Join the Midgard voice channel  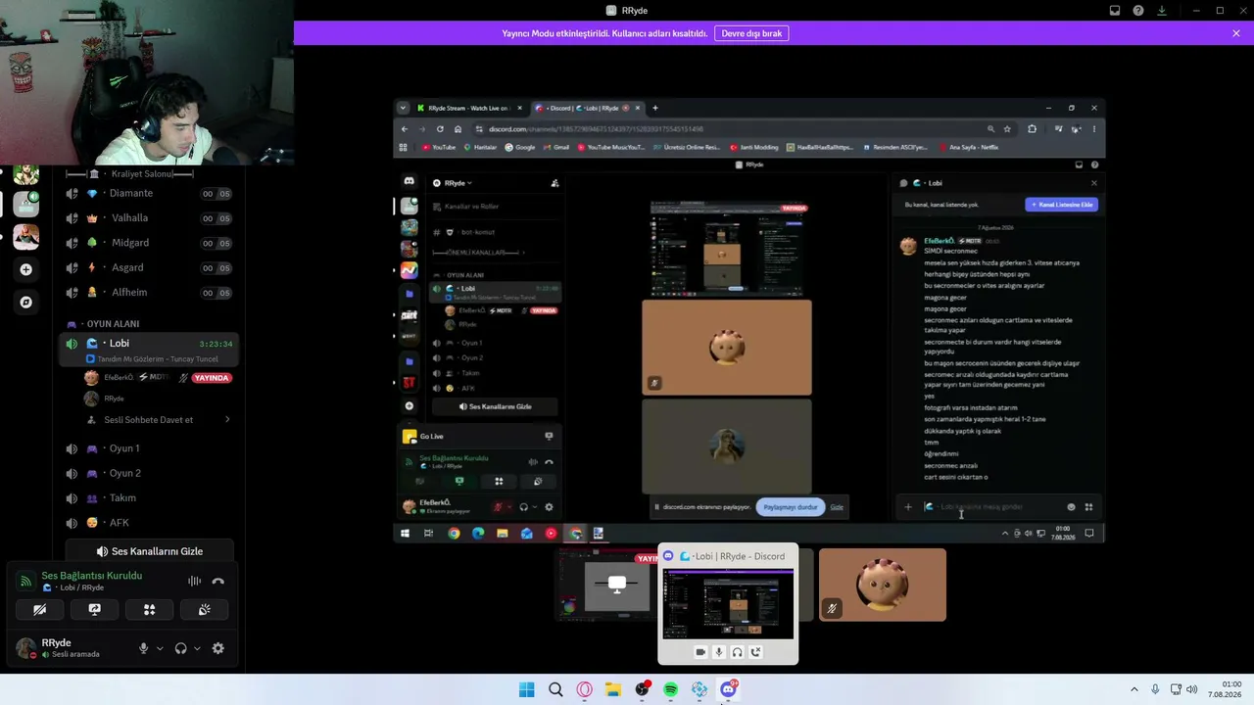[149, 243]
